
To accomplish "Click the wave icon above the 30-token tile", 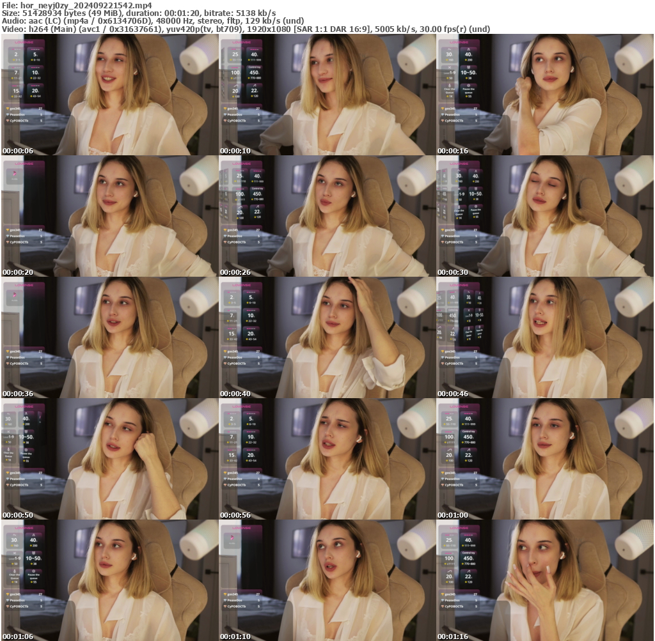I will (448, 49).
